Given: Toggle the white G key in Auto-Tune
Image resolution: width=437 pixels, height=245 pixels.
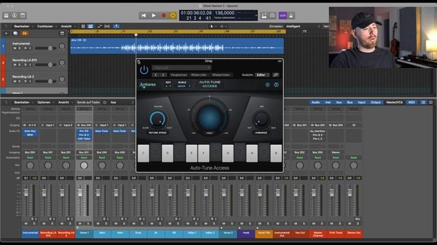Looking at the screenshot, I should 227,153.
